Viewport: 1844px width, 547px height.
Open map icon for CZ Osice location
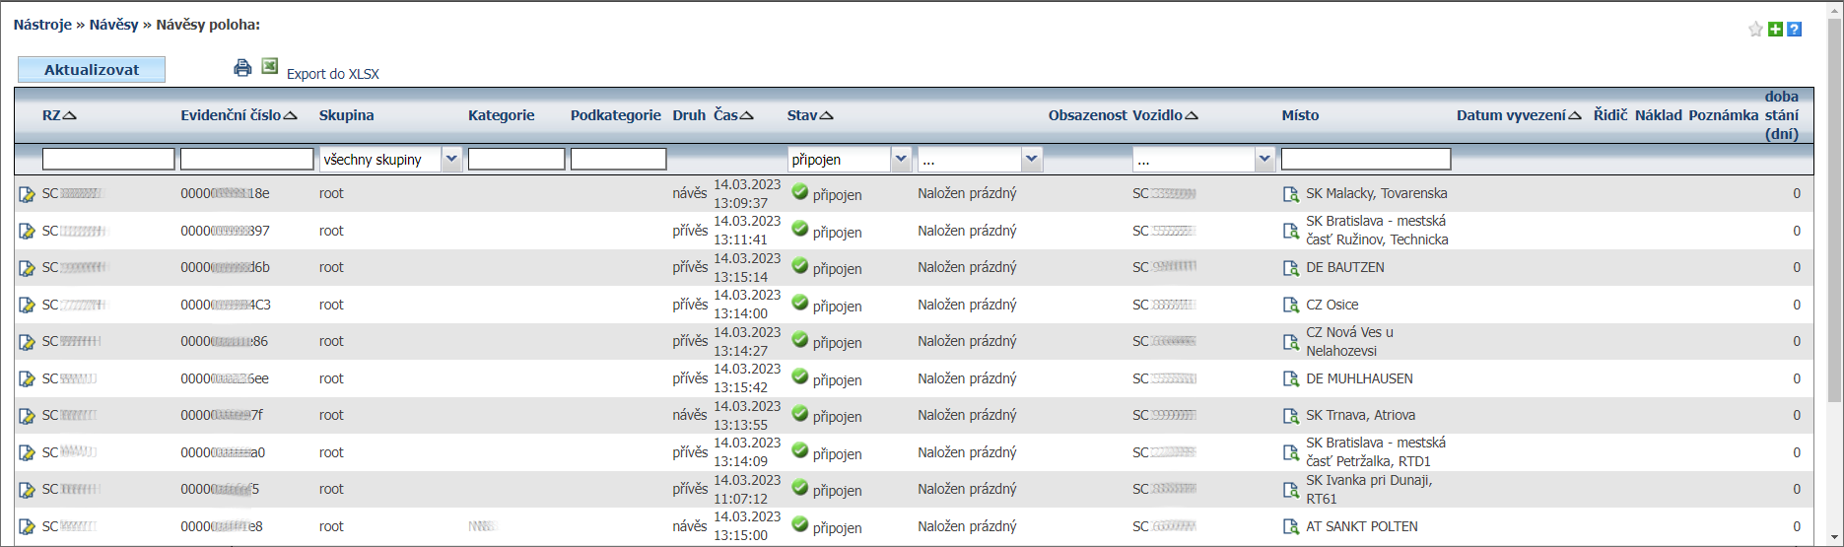[1290, 306]
